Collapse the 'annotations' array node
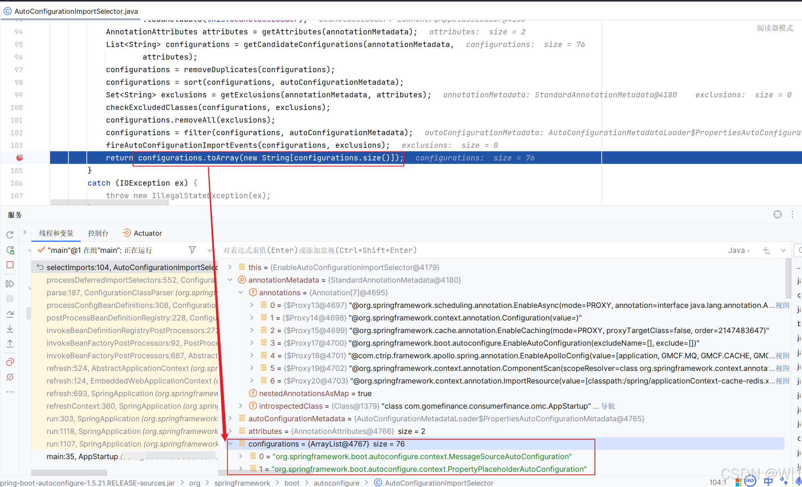802x487 pixels. point(241,292)
